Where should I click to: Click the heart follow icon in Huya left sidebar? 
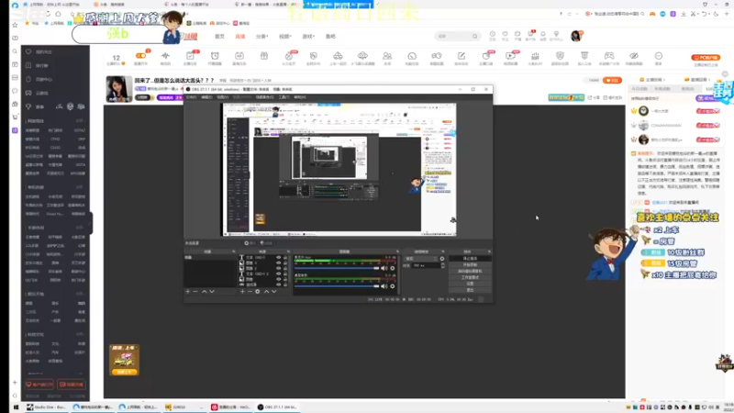point(28,51)
